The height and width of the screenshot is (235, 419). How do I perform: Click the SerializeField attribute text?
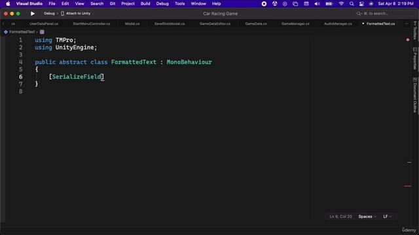click(x=77, y=77)
